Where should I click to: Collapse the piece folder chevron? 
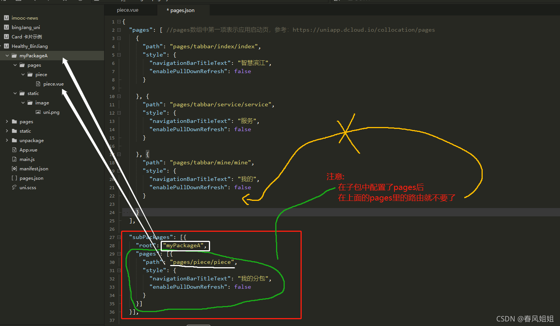point(23,75)
